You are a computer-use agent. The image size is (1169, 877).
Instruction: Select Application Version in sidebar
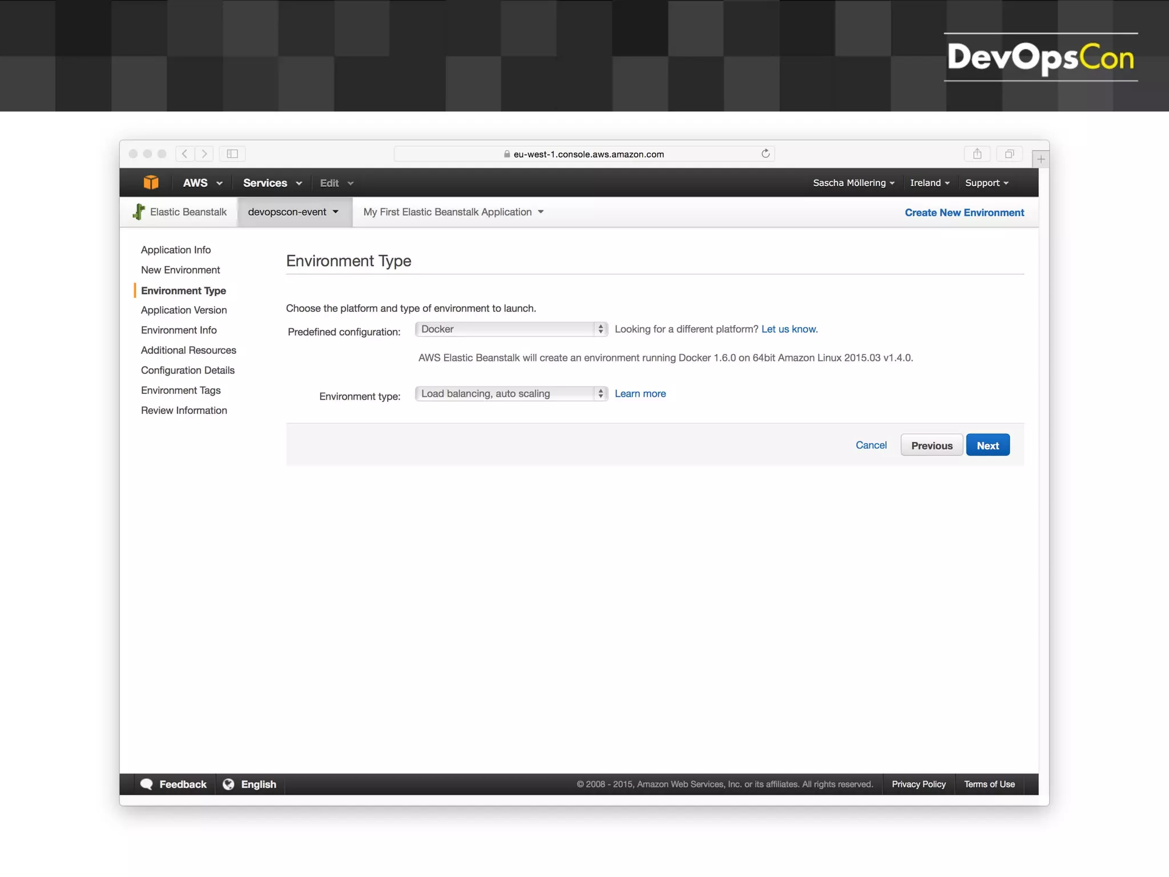pyautogui.click(x=184, y=310)
